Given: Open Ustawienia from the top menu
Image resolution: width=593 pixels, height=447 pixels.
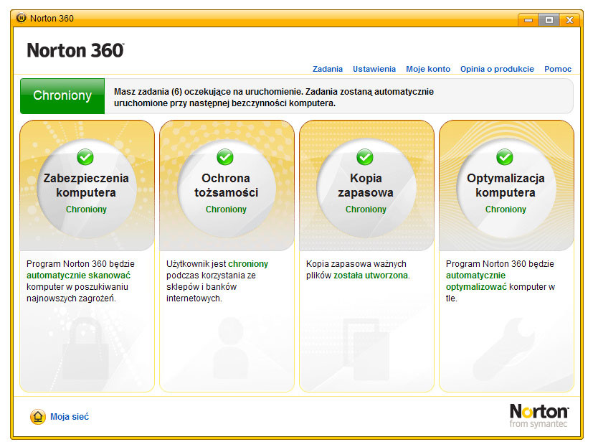Looking at the screenshot, I should tap(374, 69).
